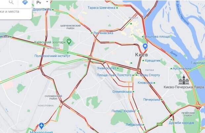The width and height of the screenshot is (205, 133).
Task: Click the Києво-Печерська Лавра monastery icon
Action: pos(184,80)
